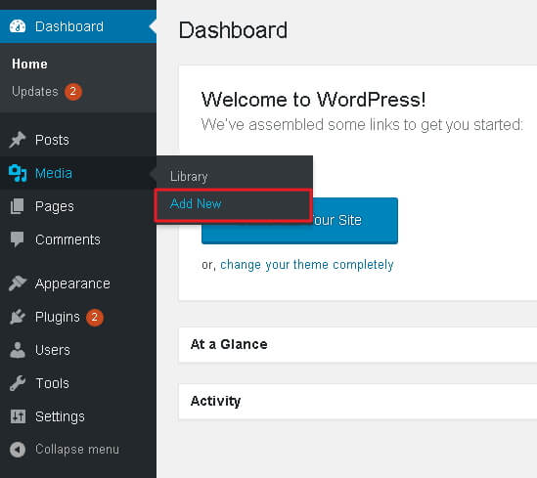Viewport: 537px width, 478px height.
Task: Click the Updates count badge
Action: coord(73,92)
